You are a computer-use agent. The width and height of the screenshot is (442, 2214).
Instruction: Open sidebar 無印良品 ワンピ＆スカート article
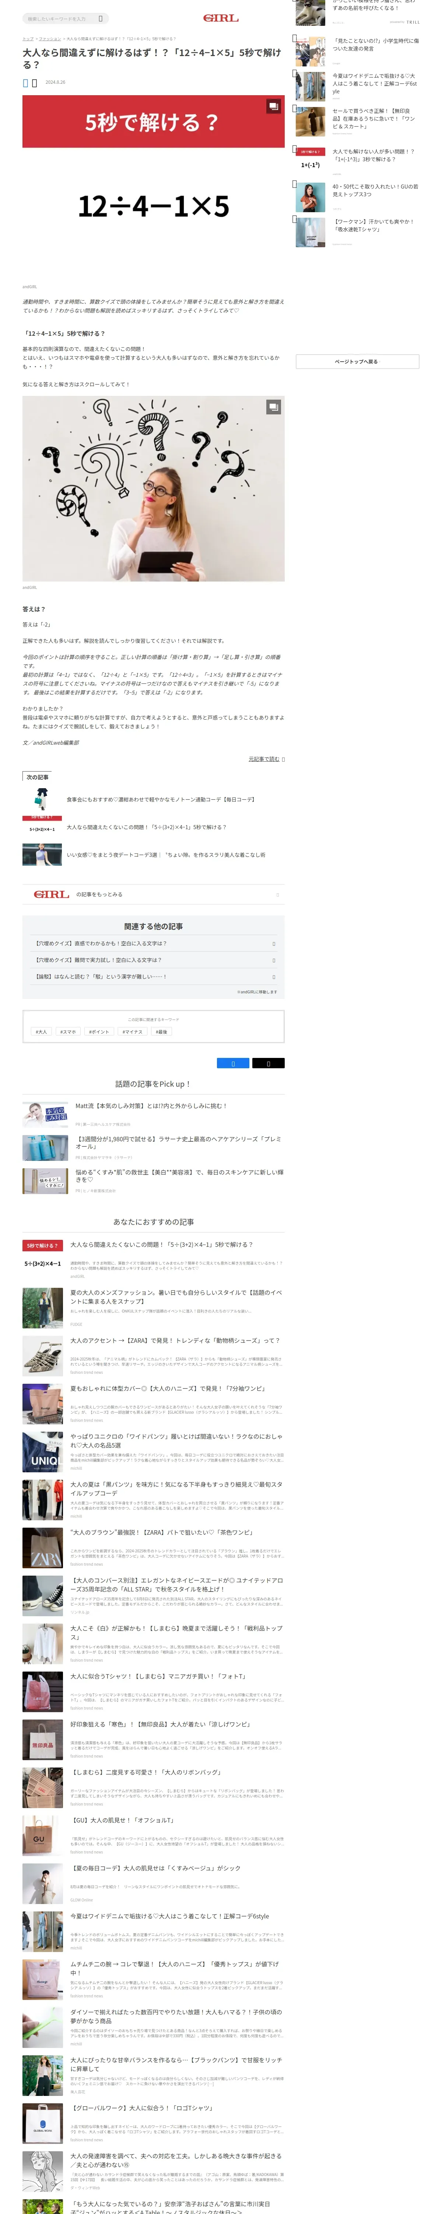click(374, 118)
